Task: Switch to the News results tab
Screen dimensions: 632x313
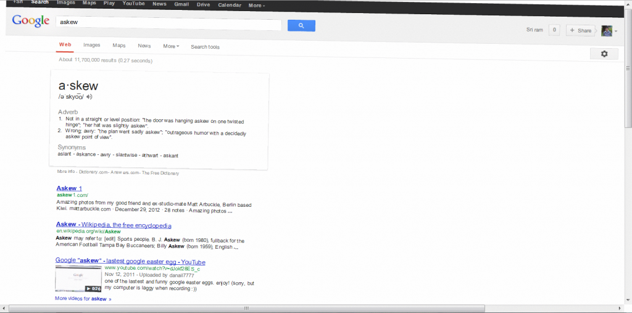Action: point(144,46)
